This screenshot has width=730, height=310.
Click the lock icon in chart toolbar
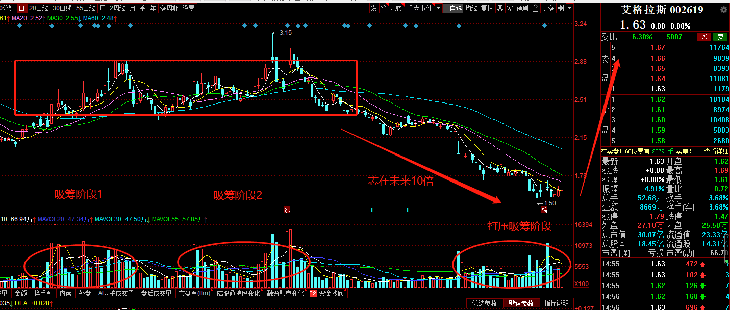click(535, 8)
